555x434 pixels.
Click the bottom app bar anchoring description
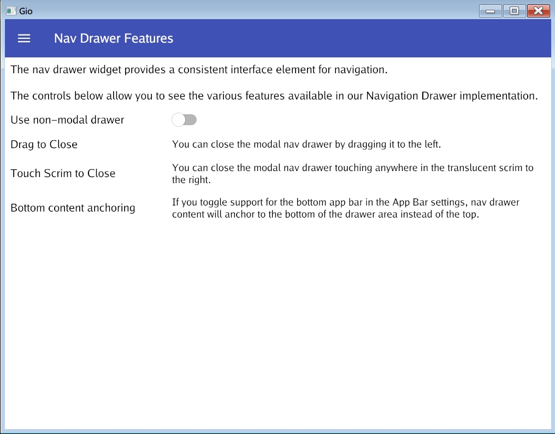pos(345,208)
